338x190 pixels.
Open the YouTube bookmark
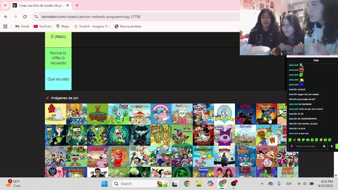(x=43, y=26)
